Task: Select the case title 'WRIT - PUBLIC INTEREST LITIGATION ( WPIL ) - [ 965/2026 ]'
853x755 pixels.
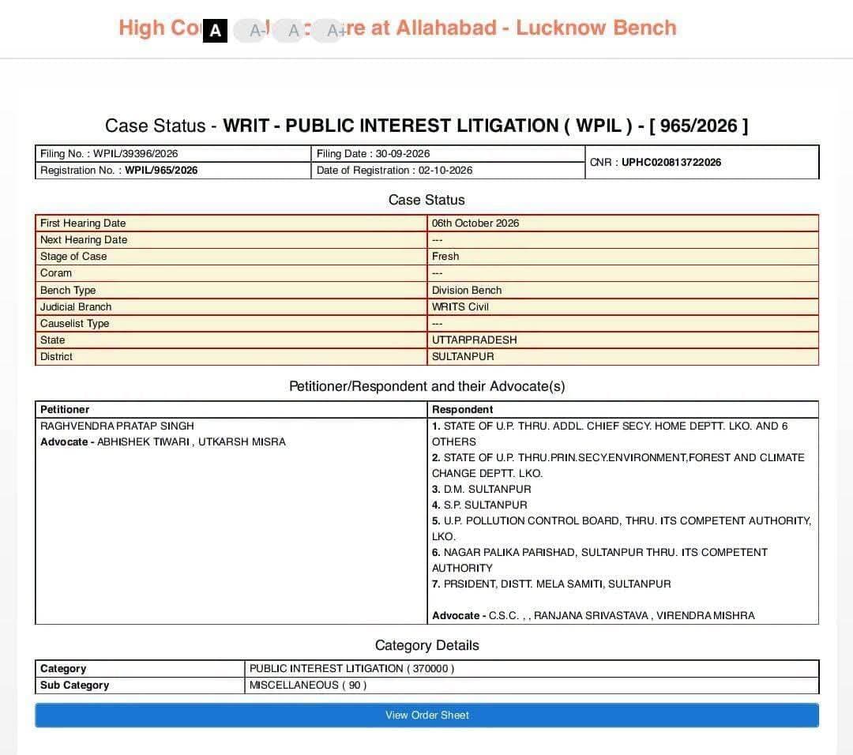Action: [x=485, y=126]
